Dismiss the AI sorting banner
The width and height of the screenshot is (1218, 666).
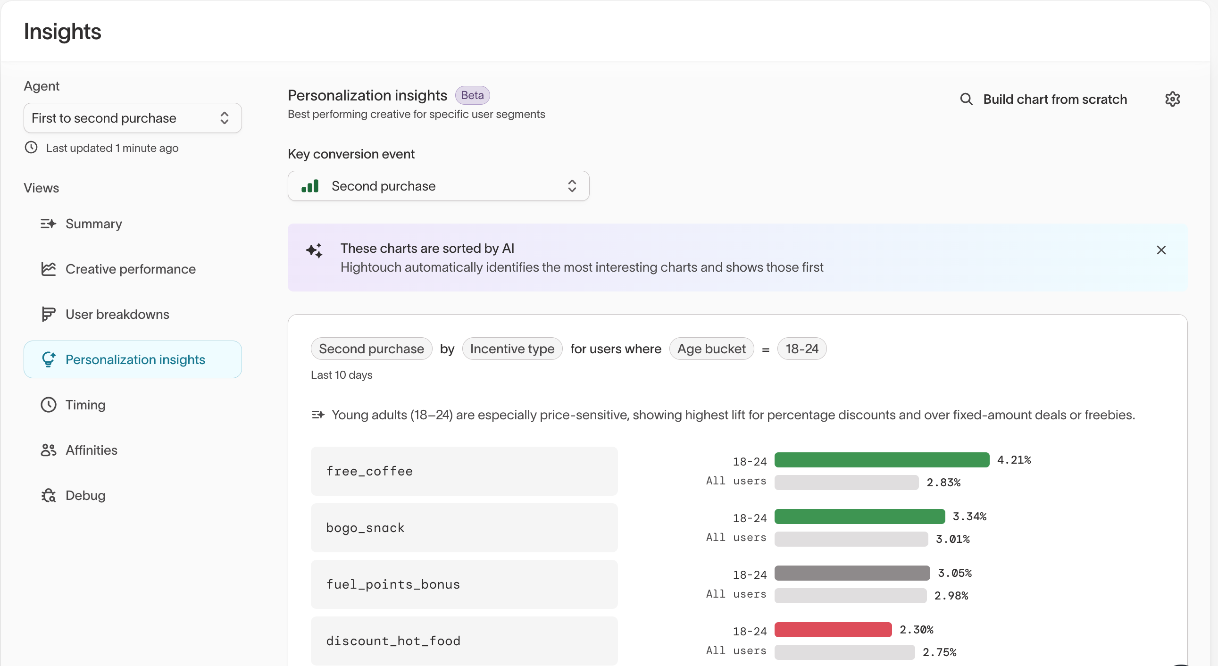tap(1162, 250)
